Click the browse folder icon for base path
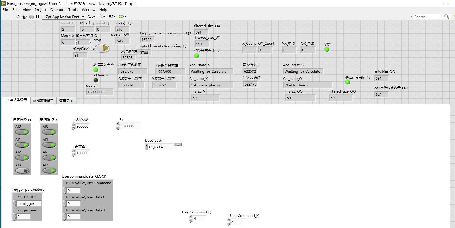Viewport: 455px width, 228px height. [178, 145]
